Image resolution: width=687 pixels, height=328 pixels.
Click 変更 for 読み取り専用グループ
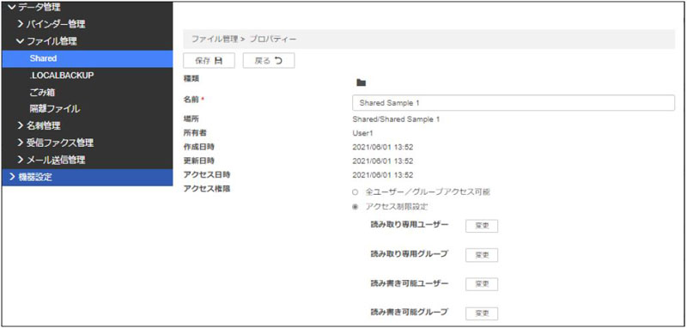[482, 255]
